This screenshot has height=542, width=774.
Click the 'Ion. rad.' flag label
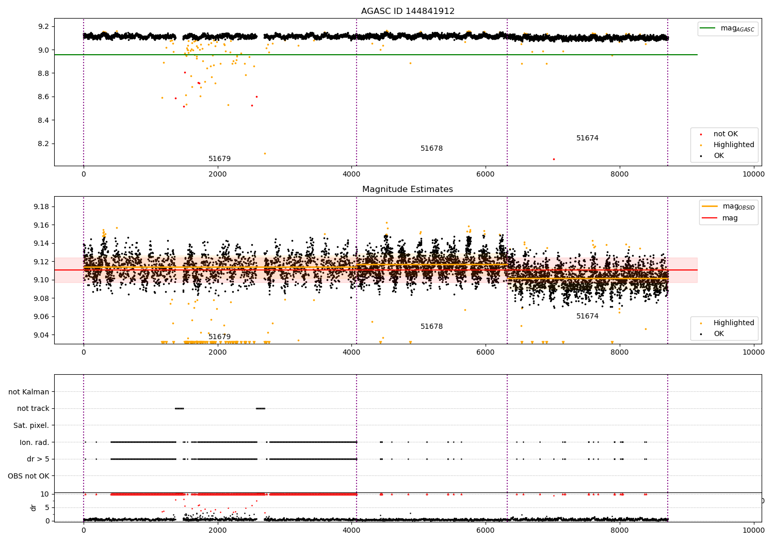coord(35,443)
